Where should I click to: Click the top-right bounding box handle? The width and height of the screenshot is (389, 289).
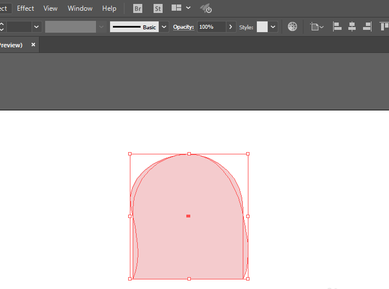248,154
